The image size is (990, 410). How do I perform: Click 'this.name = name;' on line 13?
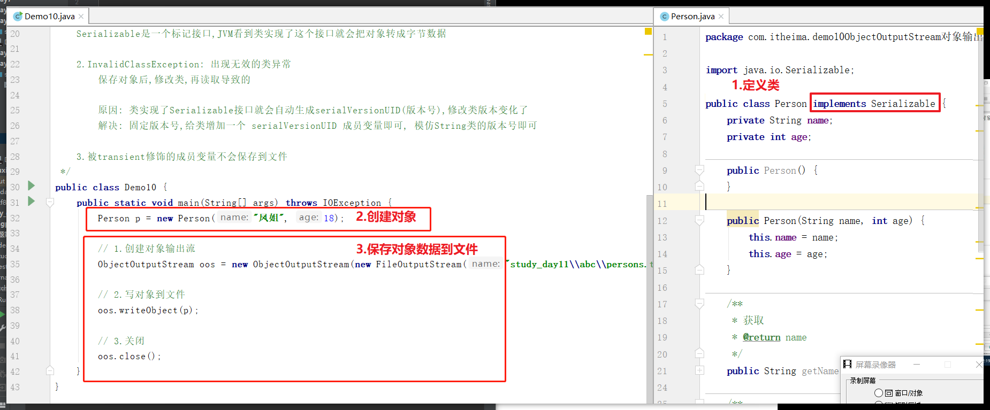[x=793, y=237]
